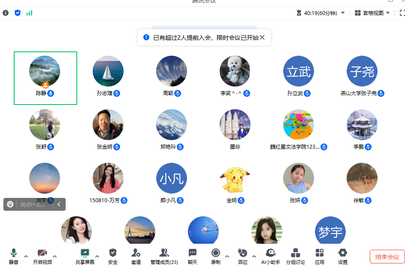Expand the meeting timer 40:19 dropdown
405x266 pixels.
click(x=343, y=13)
